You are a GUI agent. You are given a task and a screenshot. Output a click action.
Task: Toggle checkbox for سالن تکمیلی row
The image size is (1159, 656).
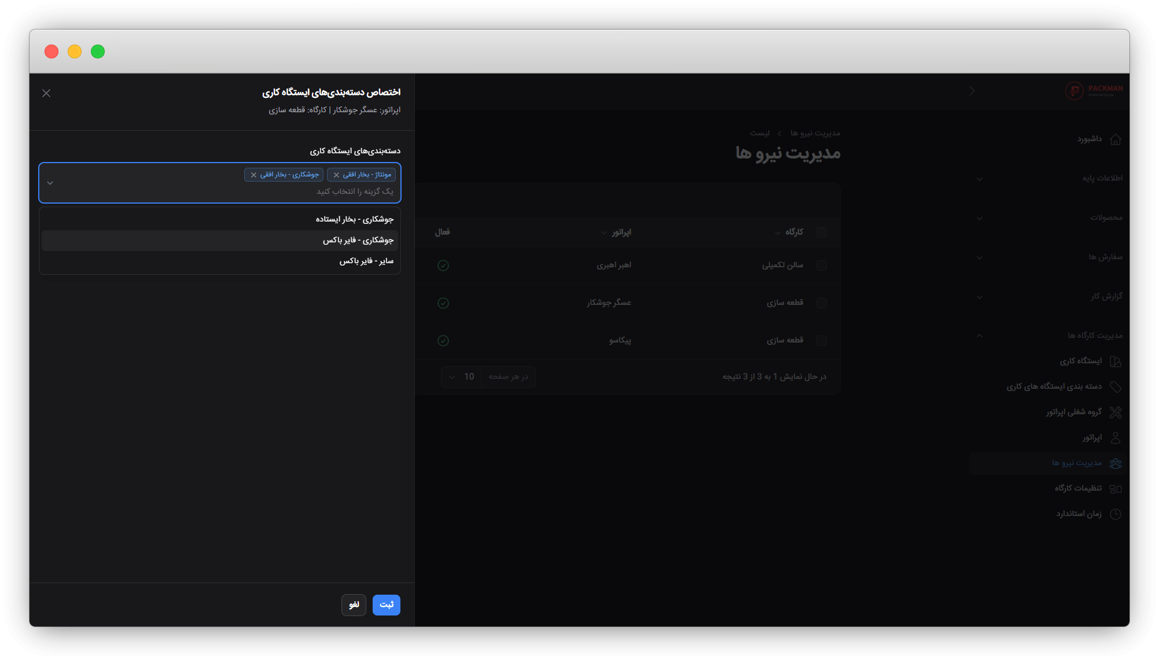(821, 266)
